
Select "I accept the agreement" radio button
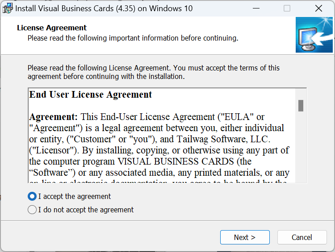click(x=32, y=196)
